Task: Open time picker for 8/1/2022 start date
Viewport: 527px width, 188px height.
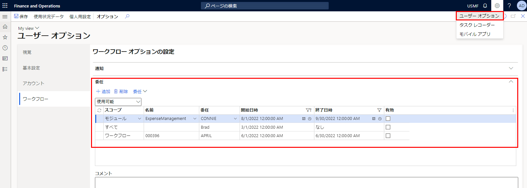Action: coord(310,119)
